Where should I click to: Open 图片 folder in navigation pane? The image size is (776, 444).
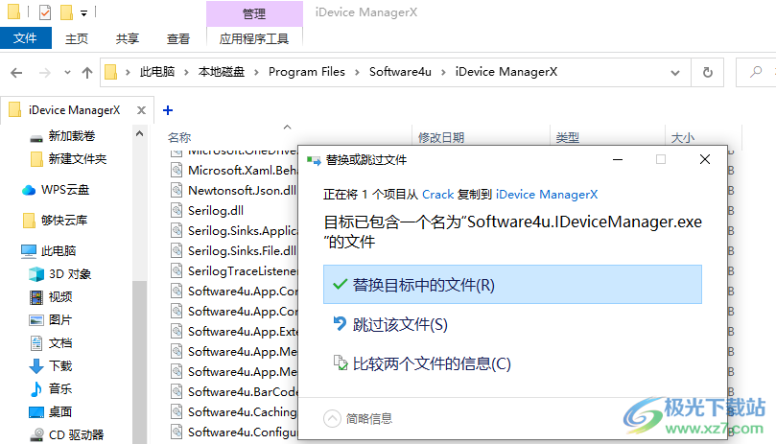click(60, 319)
